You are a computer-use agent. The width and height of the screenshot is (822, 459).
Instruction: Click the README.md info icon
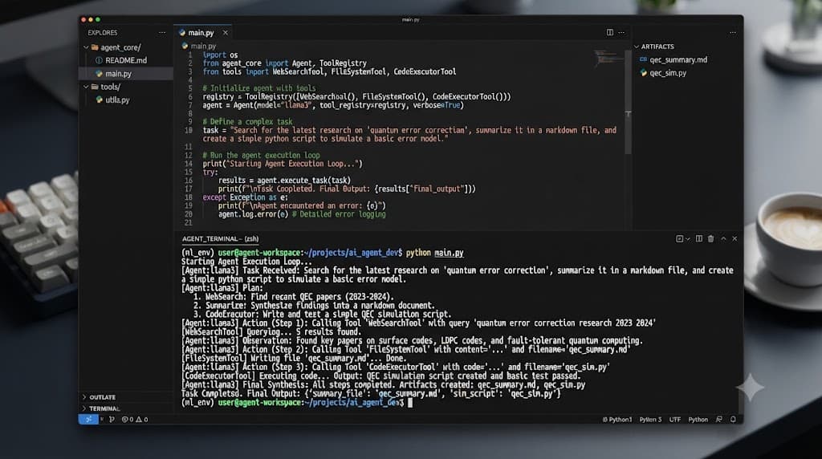99,60
